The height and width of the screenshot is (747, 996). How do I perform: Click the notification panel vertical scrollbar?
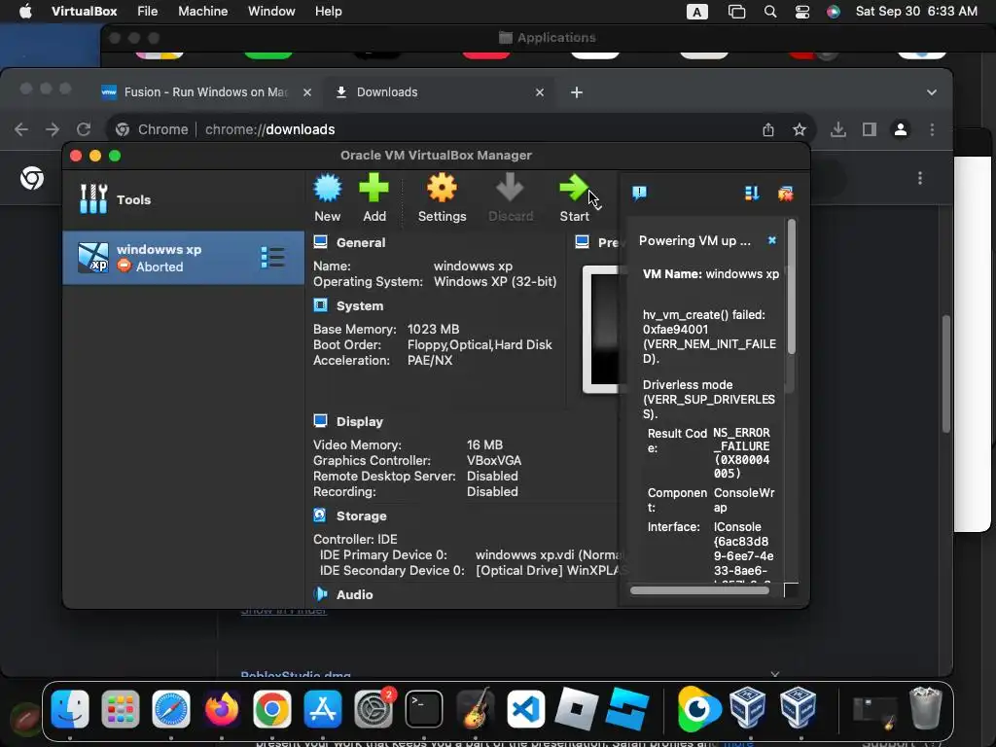click(792, 286)
